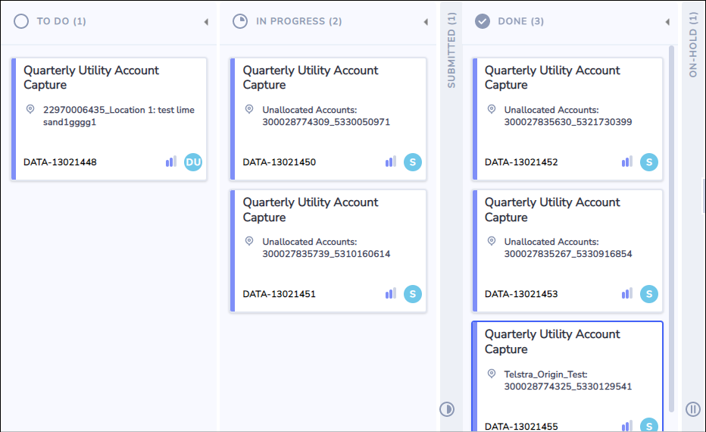Click the To Do circle status icon
The height and width of the screenshot is (432, 706).
[21, 21]
